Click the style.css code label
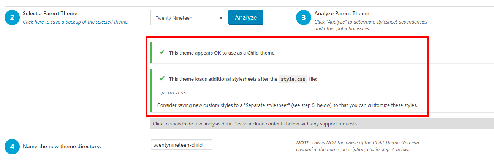The height and width of the screenshot is (163, 494). click(x=293, y=79)
